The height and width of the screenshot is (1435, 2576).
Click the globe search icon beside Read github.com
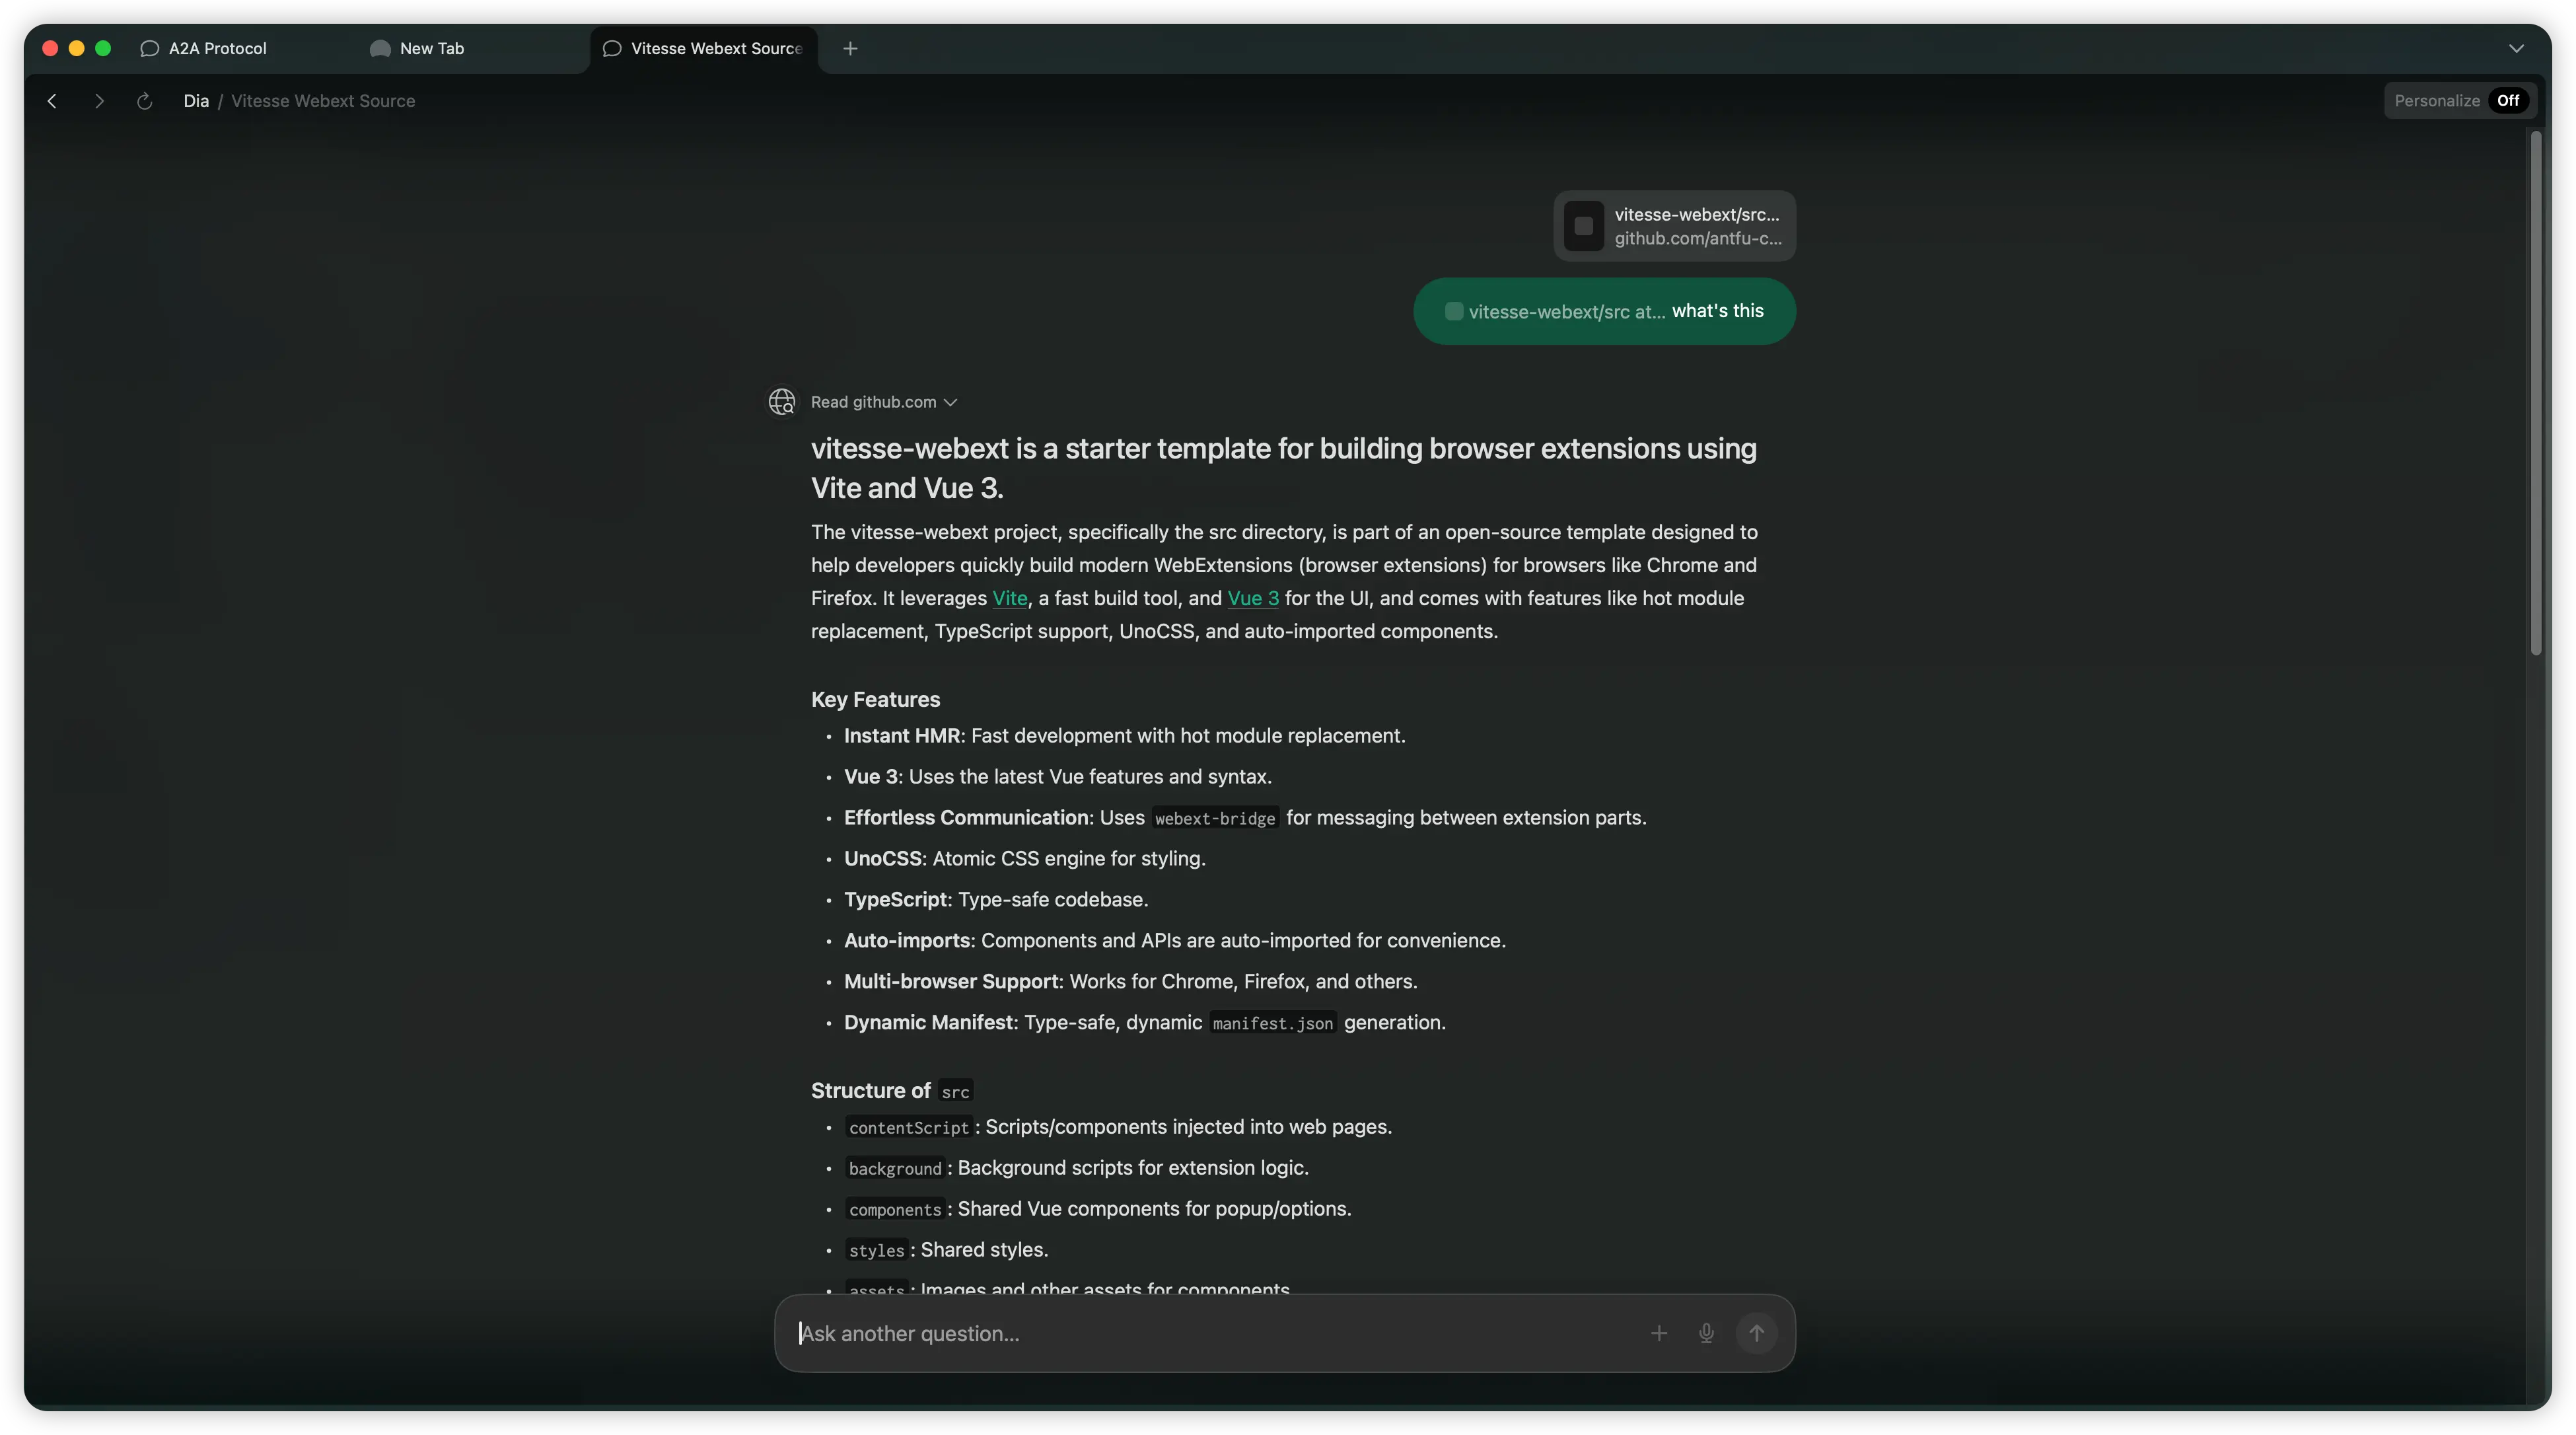(782, 402)
